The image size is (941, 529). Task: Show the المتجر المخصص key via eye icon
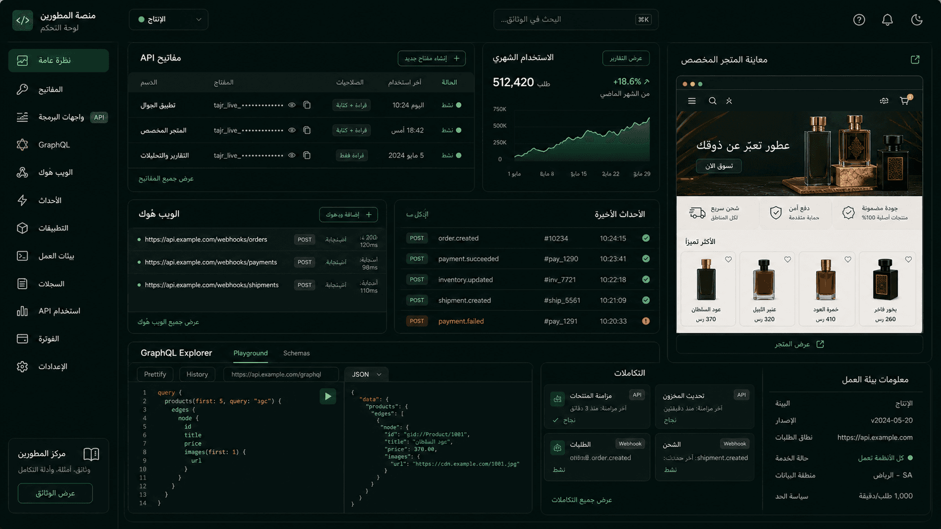tap(292, 130)
